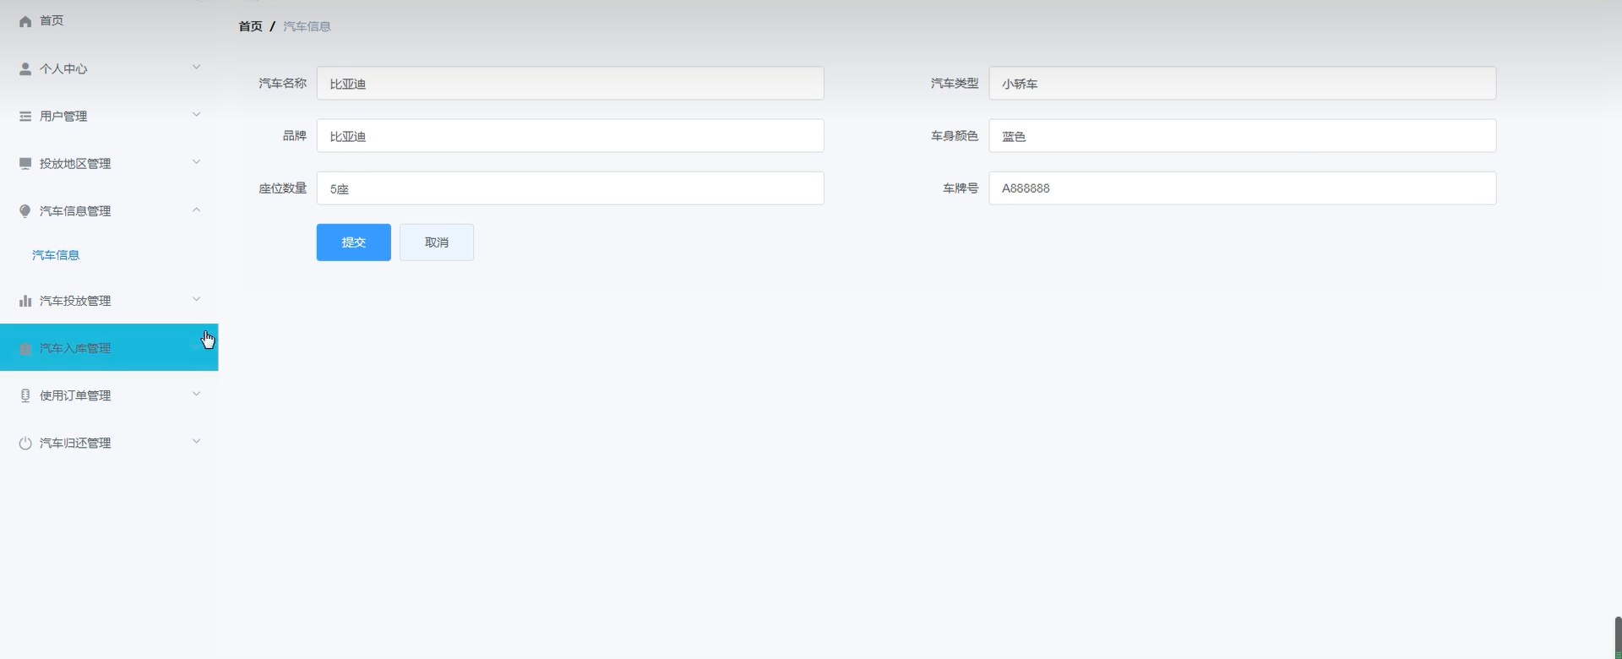Click the 取消 button
The image size is (1622, 659).
pyautogui.click(x=437, y=242)
